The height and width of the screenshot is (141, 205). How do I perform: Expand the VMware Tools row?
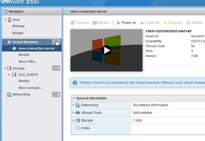coord(73,113)
